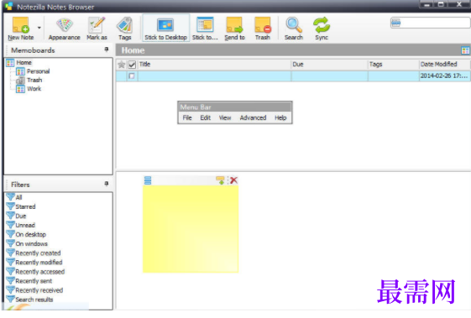The height and width of the screenshot is (318, 471).
Task: Open the Trash memoboard
Action: (x=34, y=80)
